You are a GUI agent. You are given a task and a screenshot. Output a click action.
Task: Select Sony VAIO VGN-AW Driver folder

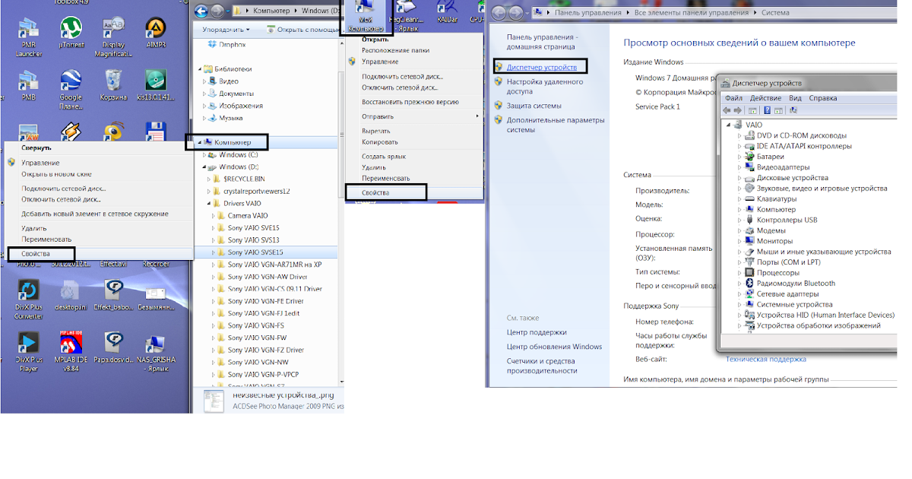point(267,277)
